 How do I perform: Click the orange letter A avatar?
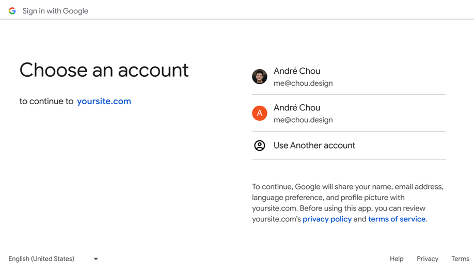click(x=259, y=113)
